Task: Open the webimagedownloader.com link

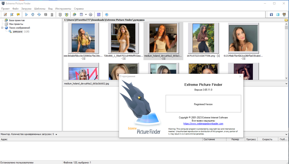Action: 203,124
